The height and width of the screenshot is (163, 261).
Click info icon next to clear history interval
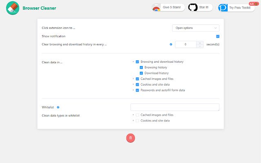[x=171, y=44]
